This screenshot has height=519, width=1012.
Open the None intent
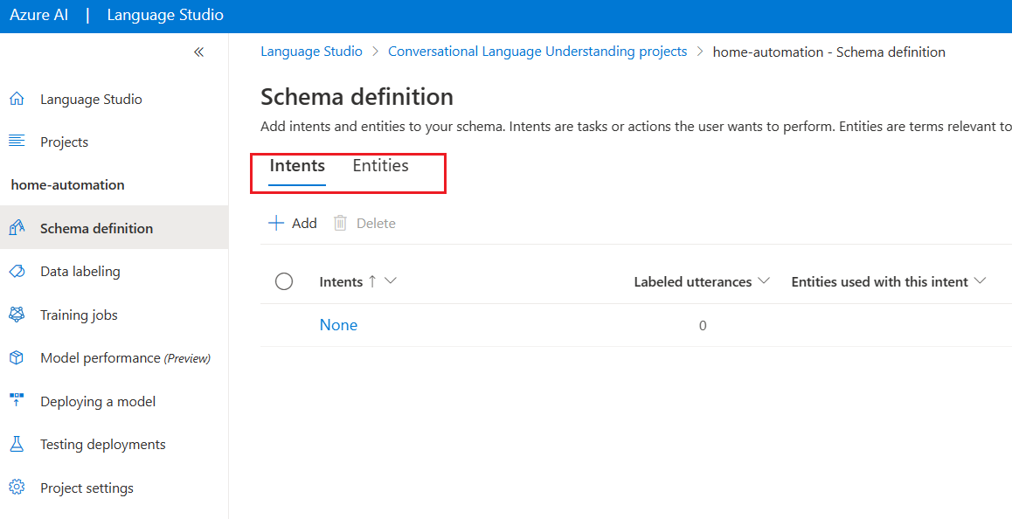338,324
